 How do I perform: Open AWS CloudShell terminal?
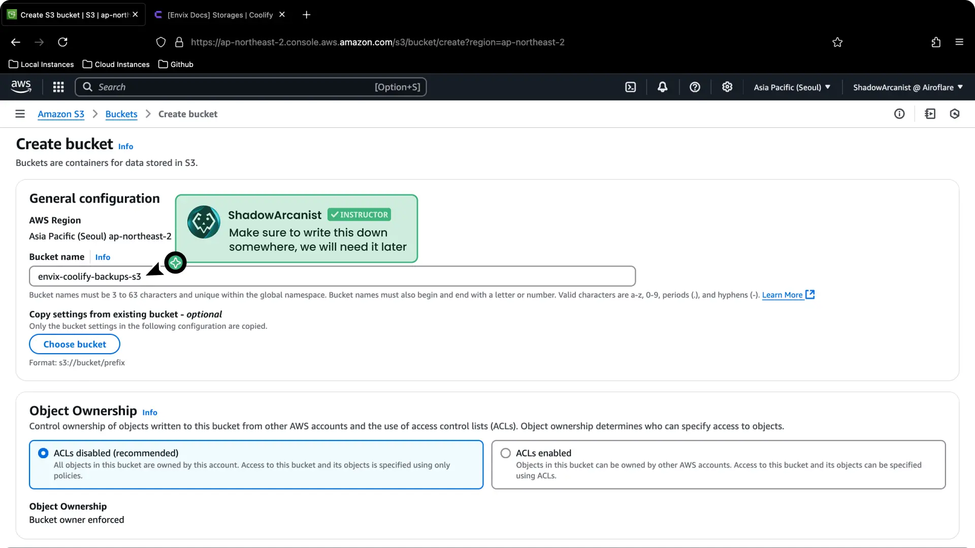pyautogui.click(x=630, y=87)
